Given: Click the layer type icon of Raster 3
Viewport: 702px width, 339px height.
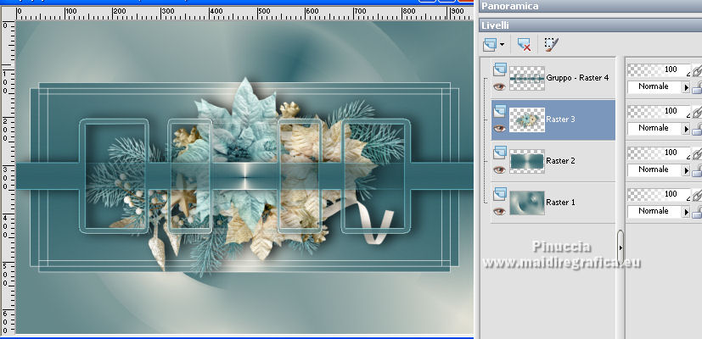Looking at the screenshot, I should coord(500,111).
